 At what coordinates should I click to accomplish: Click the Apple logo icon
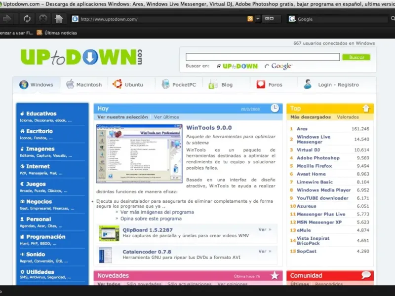click(x=70, y=84)
